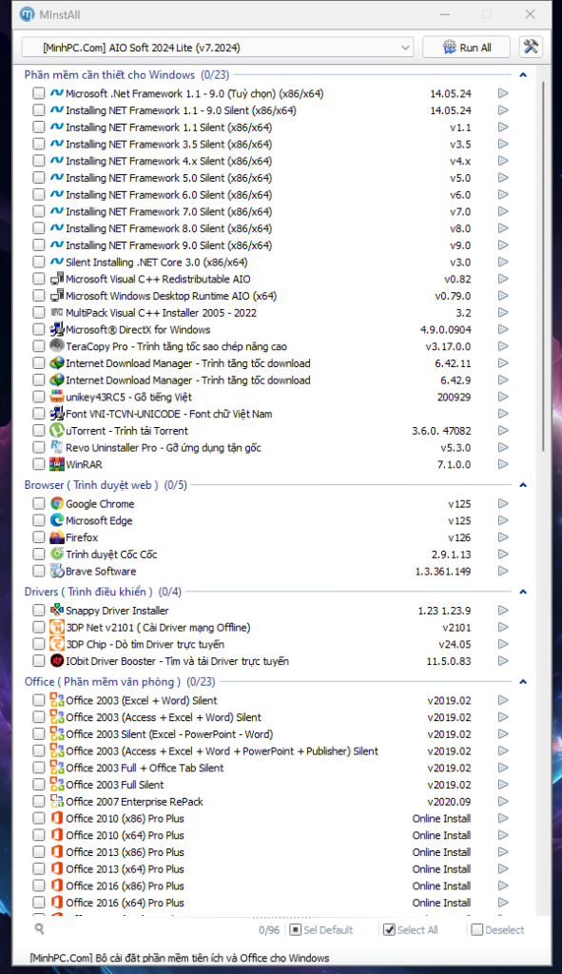Click the uTorrent icon in the list
562x974 pixels.
click(57, 431)
